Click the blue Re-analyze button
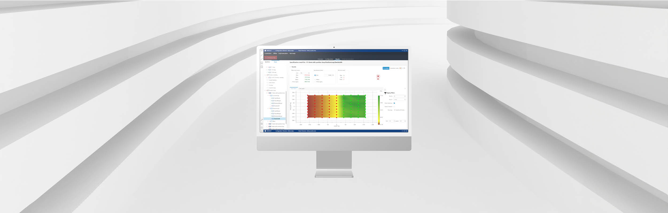 386,68
